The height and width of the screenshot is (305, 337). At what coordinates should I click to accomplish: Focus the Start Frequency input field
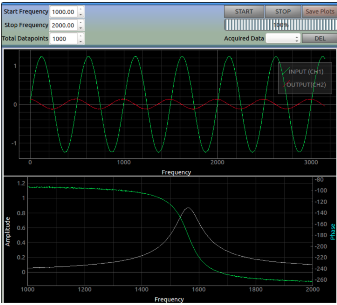[63, 12]
